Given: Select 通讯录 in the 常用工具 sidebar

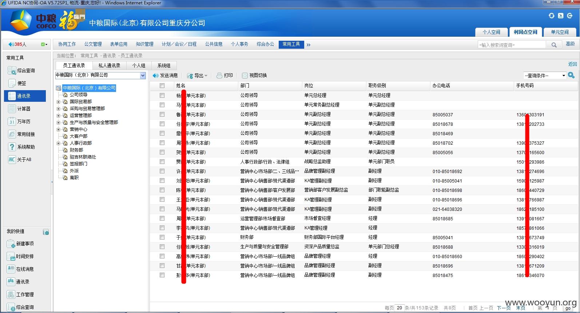Looking at the screenshot, I should 25,96.
